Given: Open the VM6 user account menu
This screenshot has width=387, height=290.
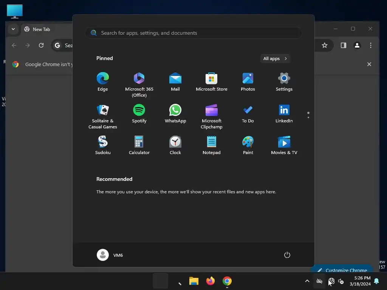Looking at the screenshot, I should tap(110, 255).
